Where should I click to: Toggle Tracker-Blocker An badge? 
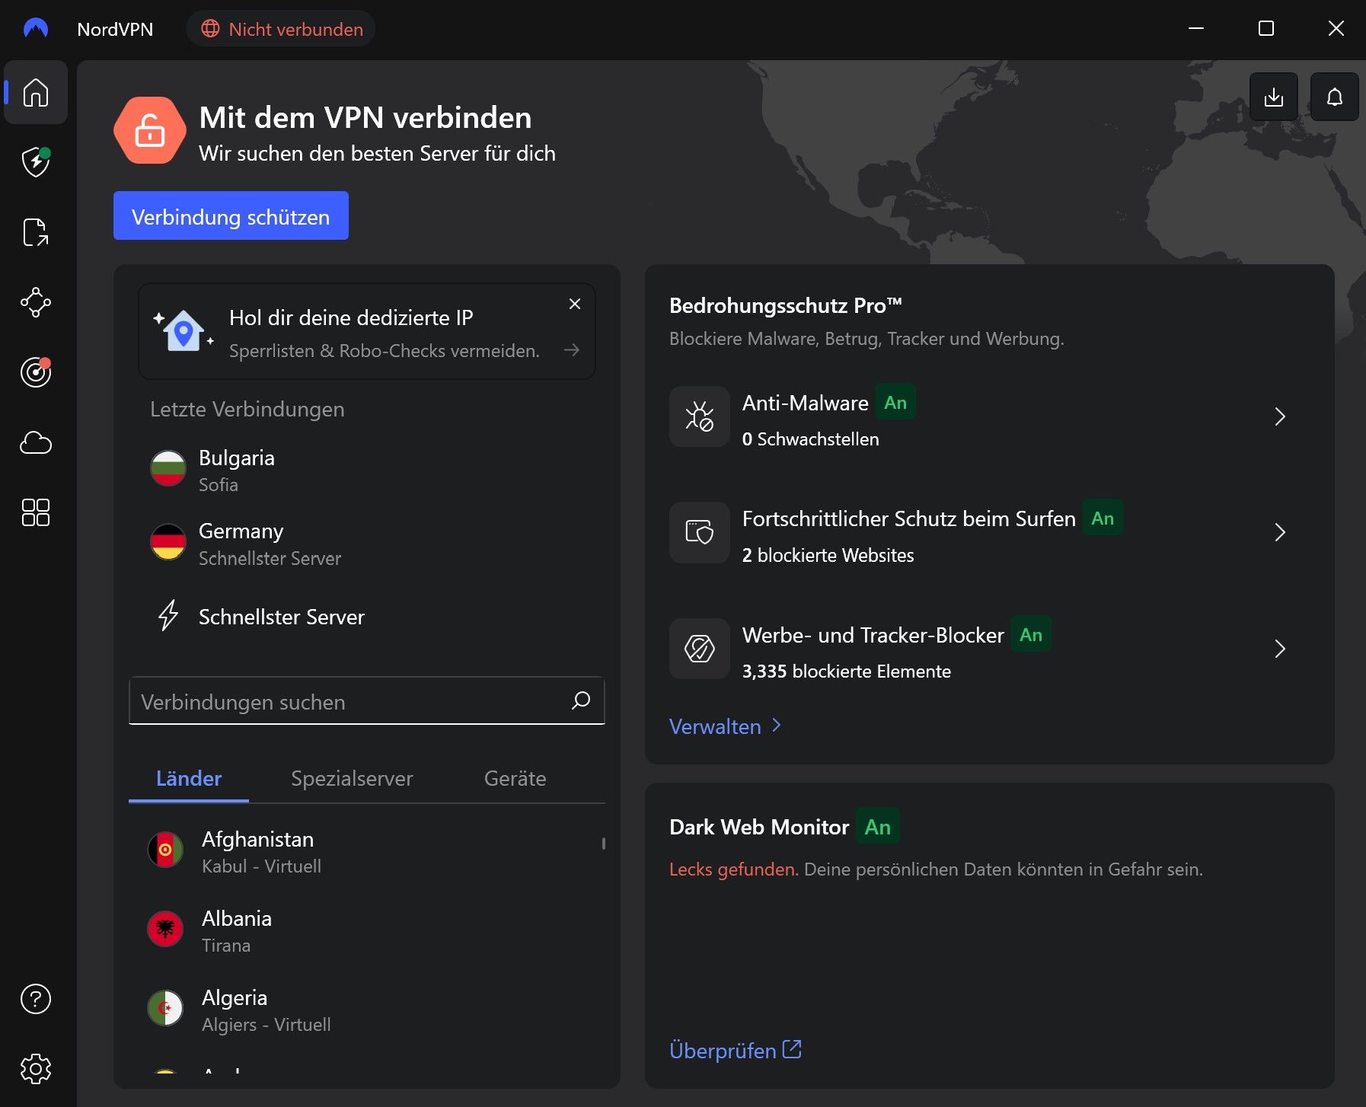[1031, 635]
